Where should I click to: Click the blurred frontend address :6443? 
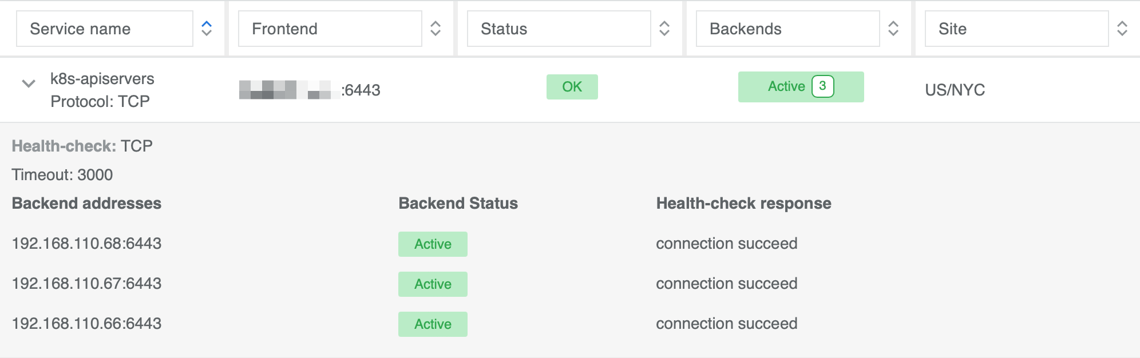pyautogui.click(x=310, y=90)
